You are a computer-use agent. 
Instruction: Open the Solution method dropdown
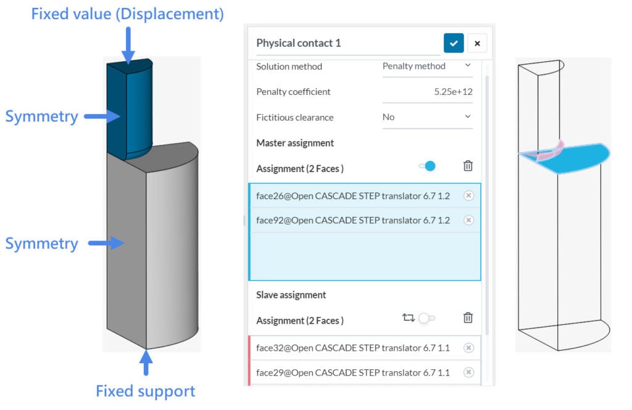427,66
